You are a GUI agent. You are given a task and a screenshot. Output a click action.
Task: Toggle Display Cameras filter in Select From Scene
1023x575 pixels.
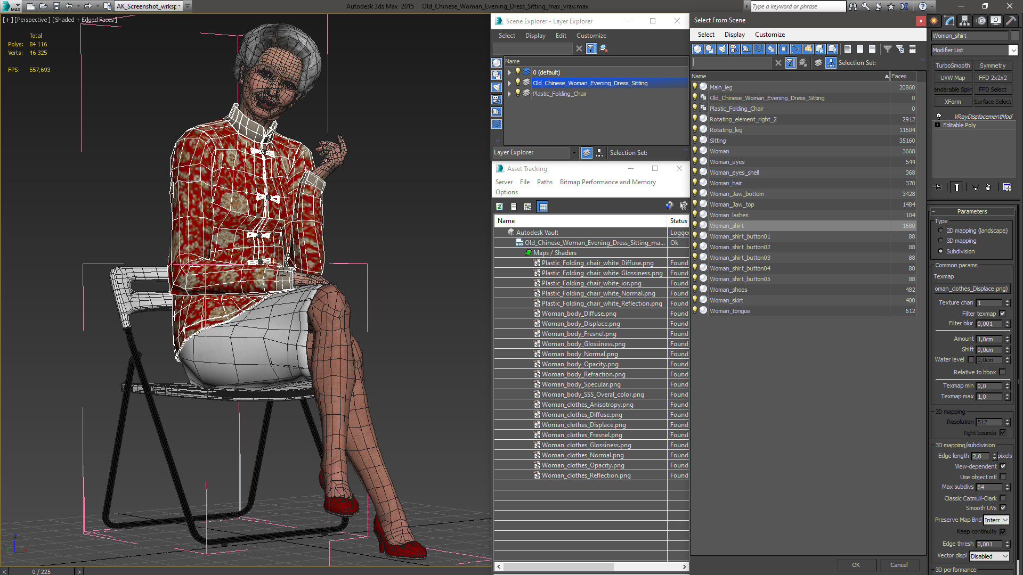(x=734, y=49)
